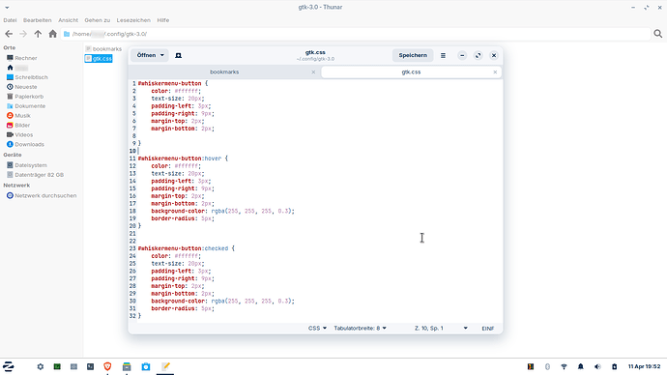
Task: Switch to text editor taskbar icon
Action: (165, 366)
